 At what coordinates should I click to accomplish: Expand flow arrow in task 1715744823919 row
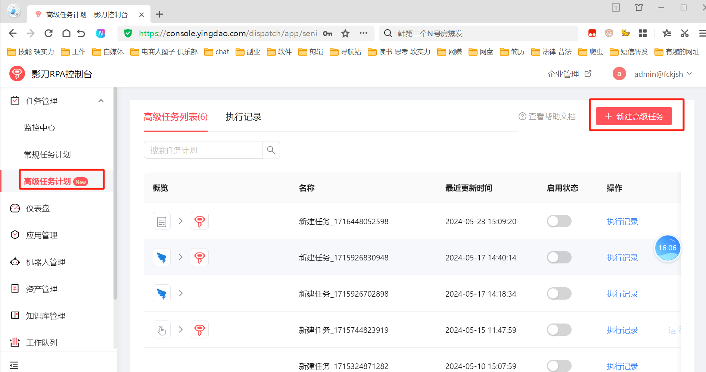181,329
